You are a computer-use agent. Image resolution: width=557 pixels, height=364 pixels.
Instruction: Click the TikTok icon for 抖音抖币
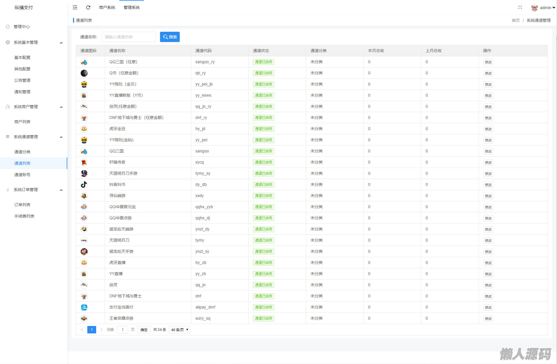84,185
